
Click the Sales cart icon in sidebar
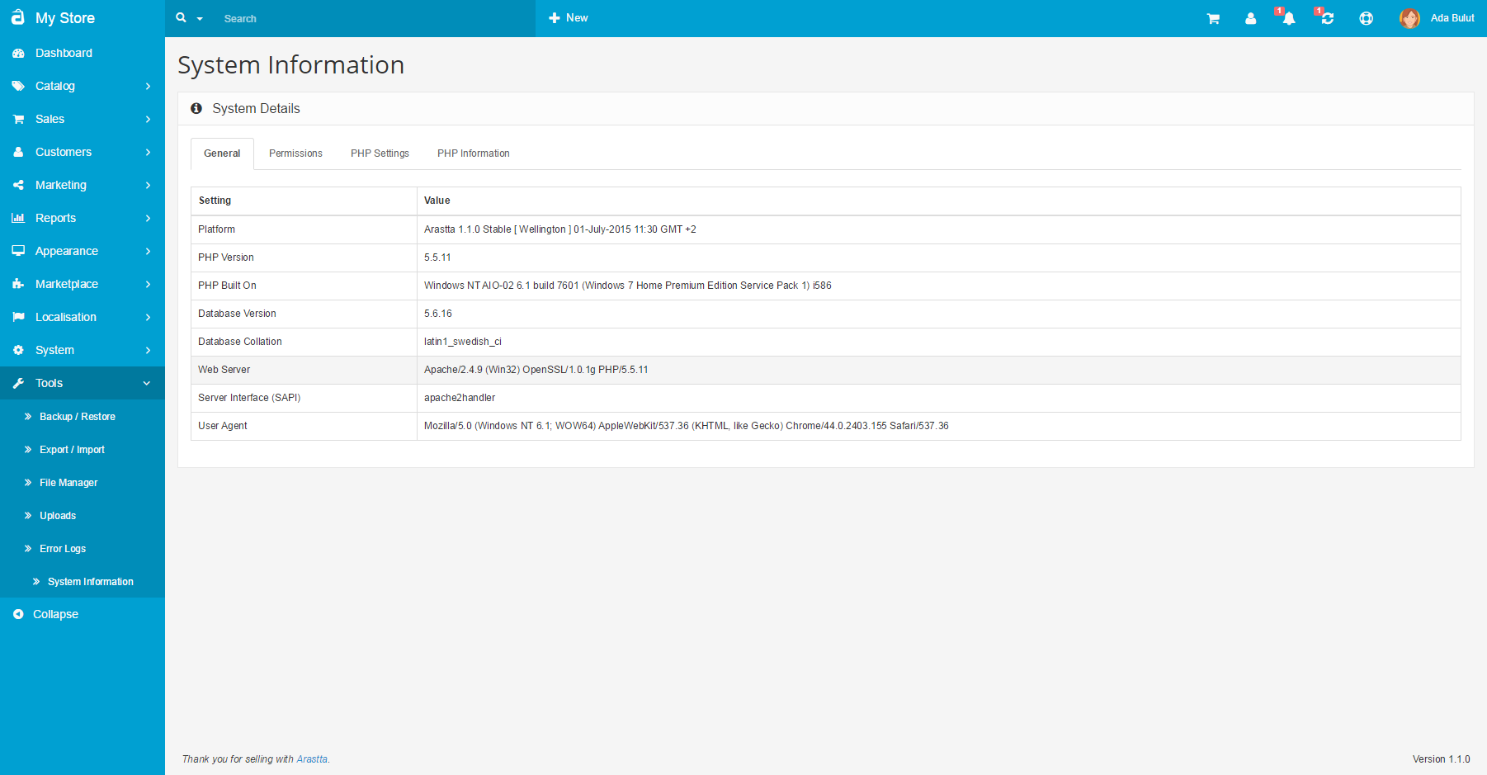[18, 119]
